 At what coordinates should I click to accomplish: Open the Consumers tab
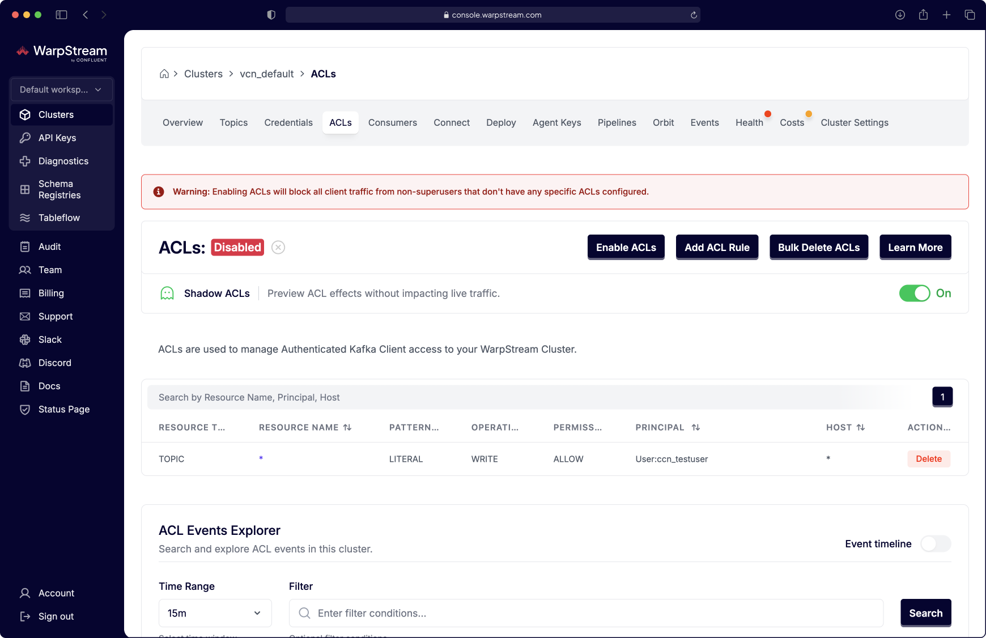tap(393, 122)
